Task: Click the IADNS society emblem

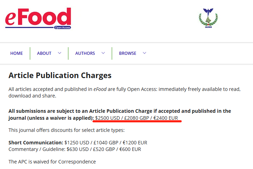Action: coord(208,18)
